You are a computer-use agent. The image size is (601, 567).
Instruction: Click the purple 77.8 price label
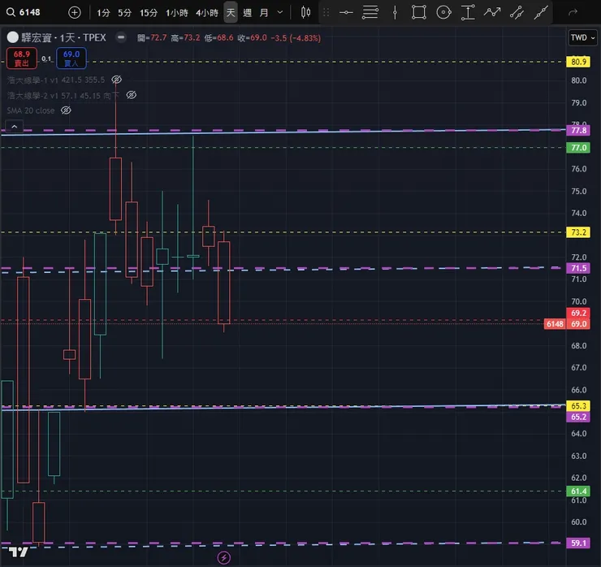578,130
